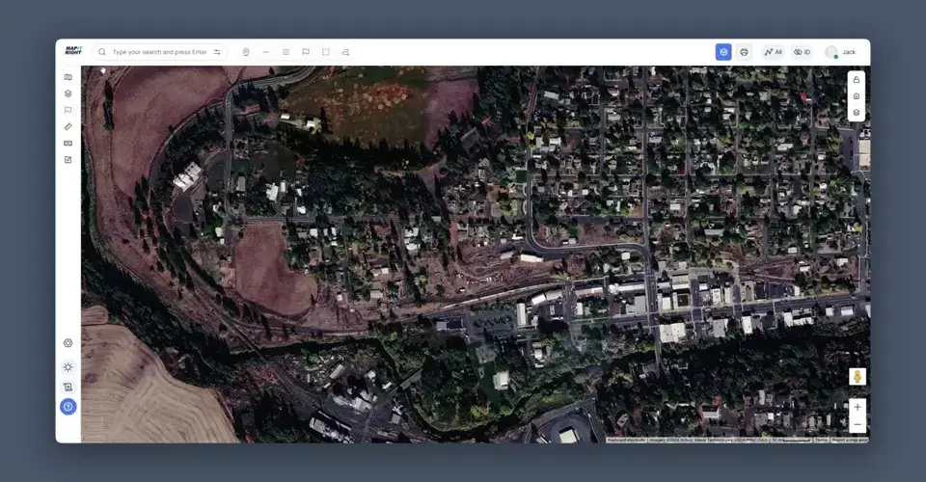926x482 pixels.
Task: Open the Jack user profile menu
Action: (x=840, y=52)
